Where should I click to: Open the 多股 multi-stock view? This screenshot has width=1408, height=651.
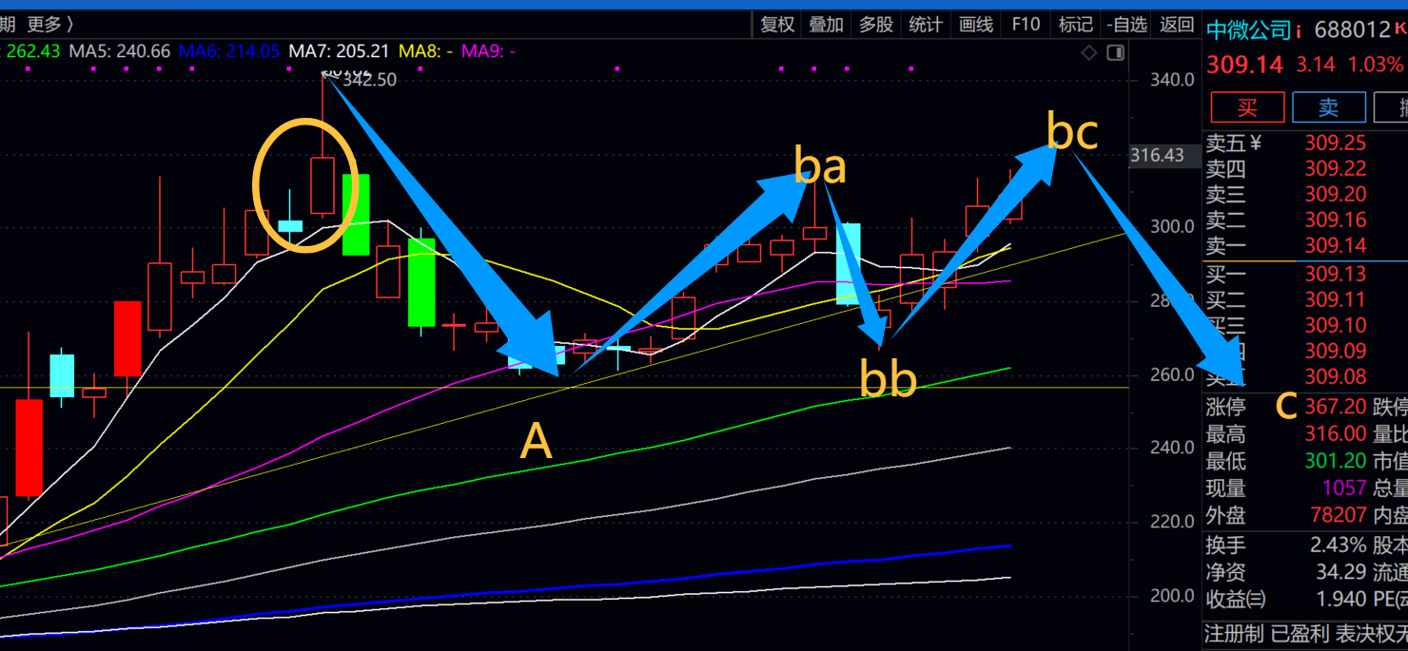876,26
